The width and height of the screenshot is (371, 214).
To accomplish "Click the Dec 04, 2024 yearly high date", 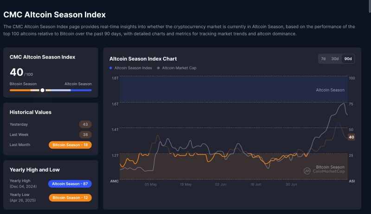I will click(23, 186).
